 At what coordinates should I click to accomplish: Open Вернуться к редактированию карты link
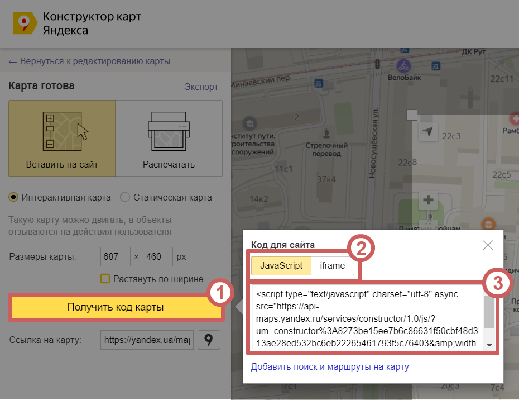[x=89, y=61]
